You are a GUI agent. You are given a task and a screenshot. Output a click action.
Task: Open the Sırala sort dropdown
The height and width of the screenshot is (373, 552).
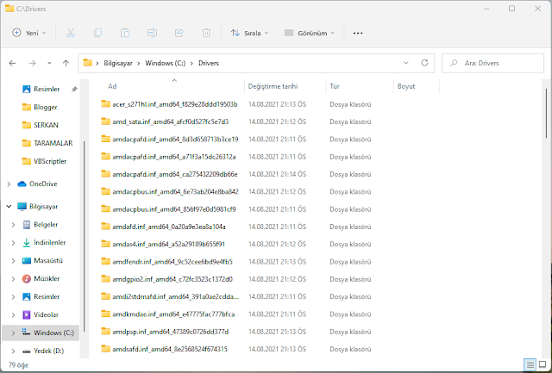[249, 33]
